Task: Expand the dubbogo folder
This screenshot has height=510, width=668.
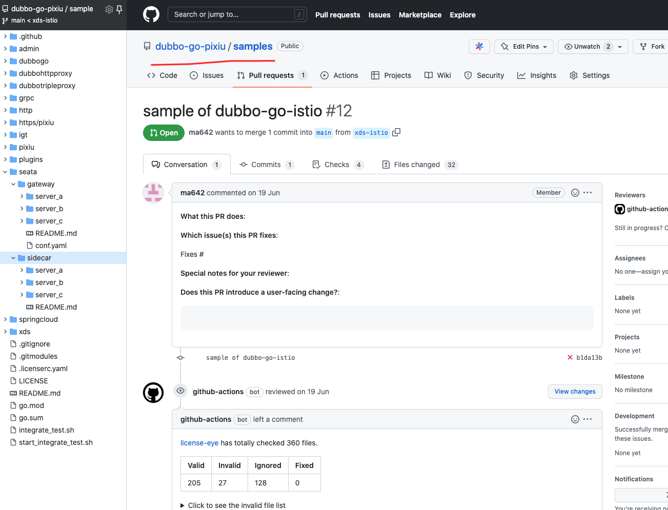Action: coord(5,61)
